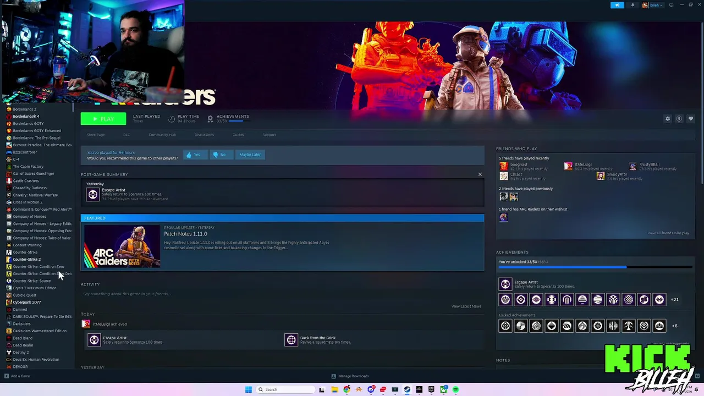Screen dimensions: 704x396
Task: Click the first unlocked achievement icon in row
Action: [x=505, y=300]
